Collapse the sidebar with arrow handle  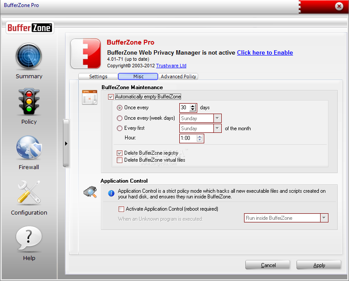point(66,143)
